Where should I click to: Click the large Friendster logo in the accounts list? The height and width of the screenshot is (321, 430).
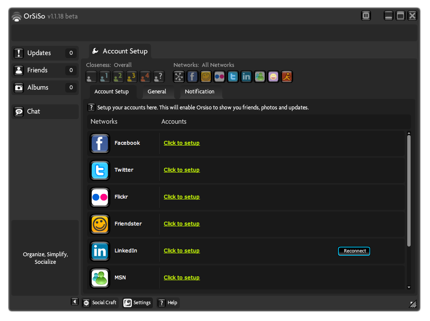(x=100, y=224)
